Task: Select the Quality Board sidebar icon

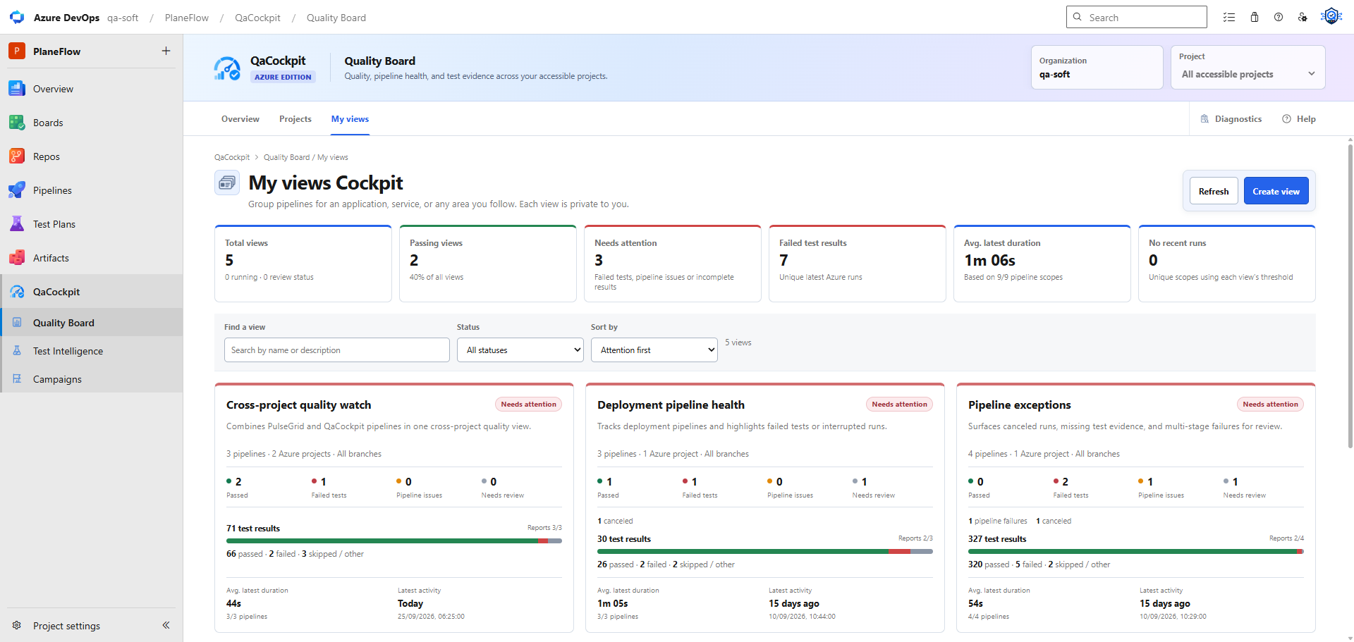Action: pos(17,323)
